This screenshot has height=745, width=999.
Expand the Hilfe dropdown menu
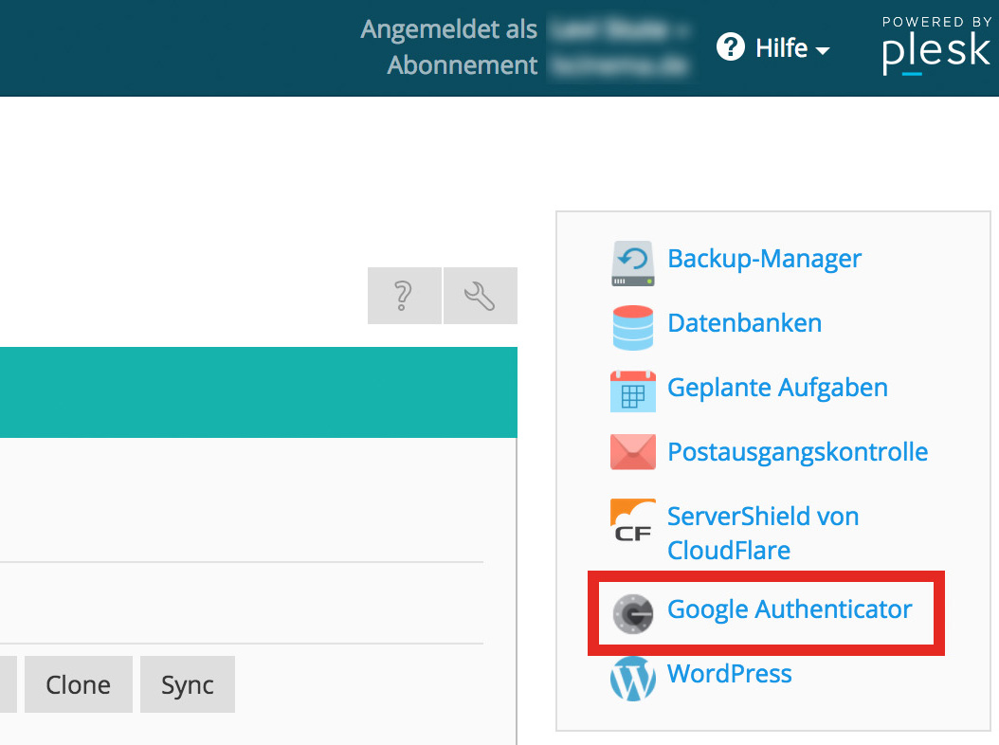click(x=775, y=48)
